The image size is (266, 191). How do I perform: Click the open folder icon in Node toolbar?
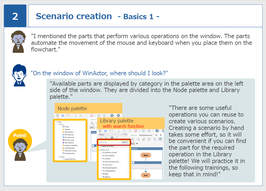click(63, 116)
